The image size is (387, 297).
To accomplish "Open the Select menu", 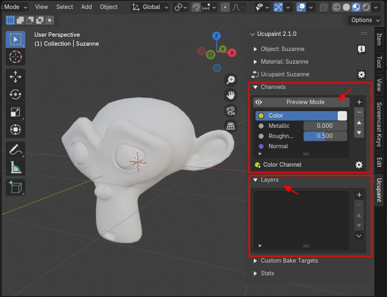I will tap(64, 7).
